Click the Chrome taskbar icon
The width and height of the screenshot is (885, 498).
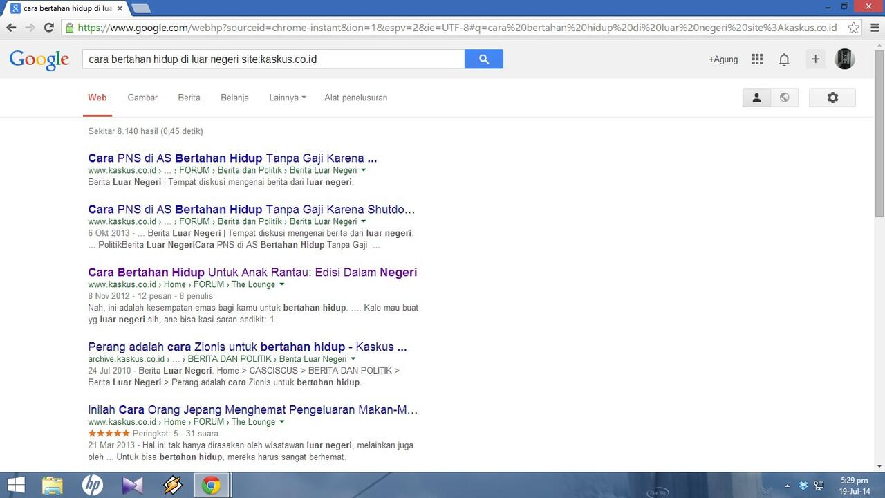coord(212,486)
